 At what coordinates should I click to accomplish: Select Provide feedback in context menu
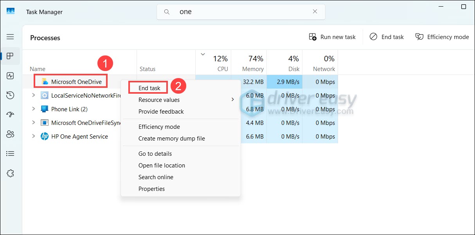click(181, 112)
